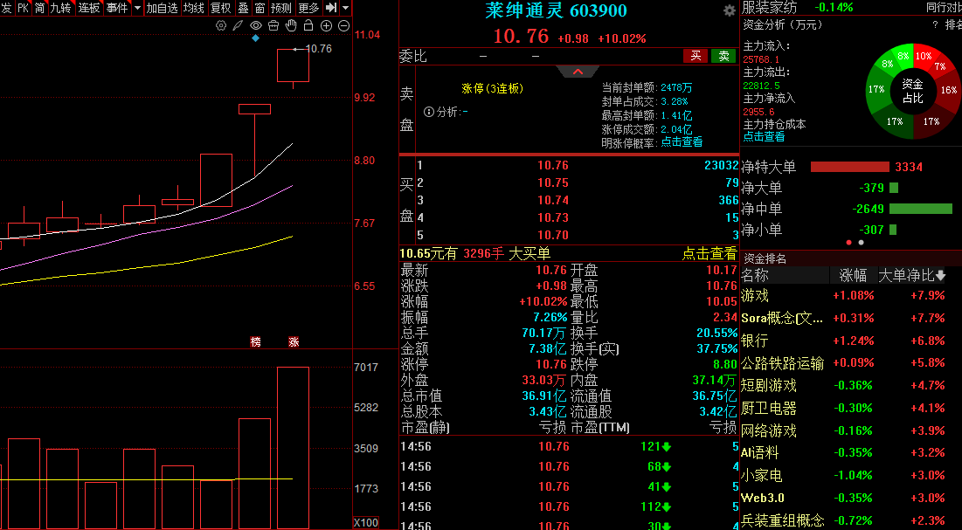Click the green 净中单 bar

[x=921, y=209]
